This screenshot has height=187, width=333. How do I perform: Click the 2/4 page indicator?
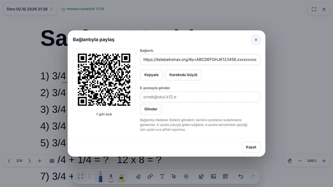click(x=19, y=161)
